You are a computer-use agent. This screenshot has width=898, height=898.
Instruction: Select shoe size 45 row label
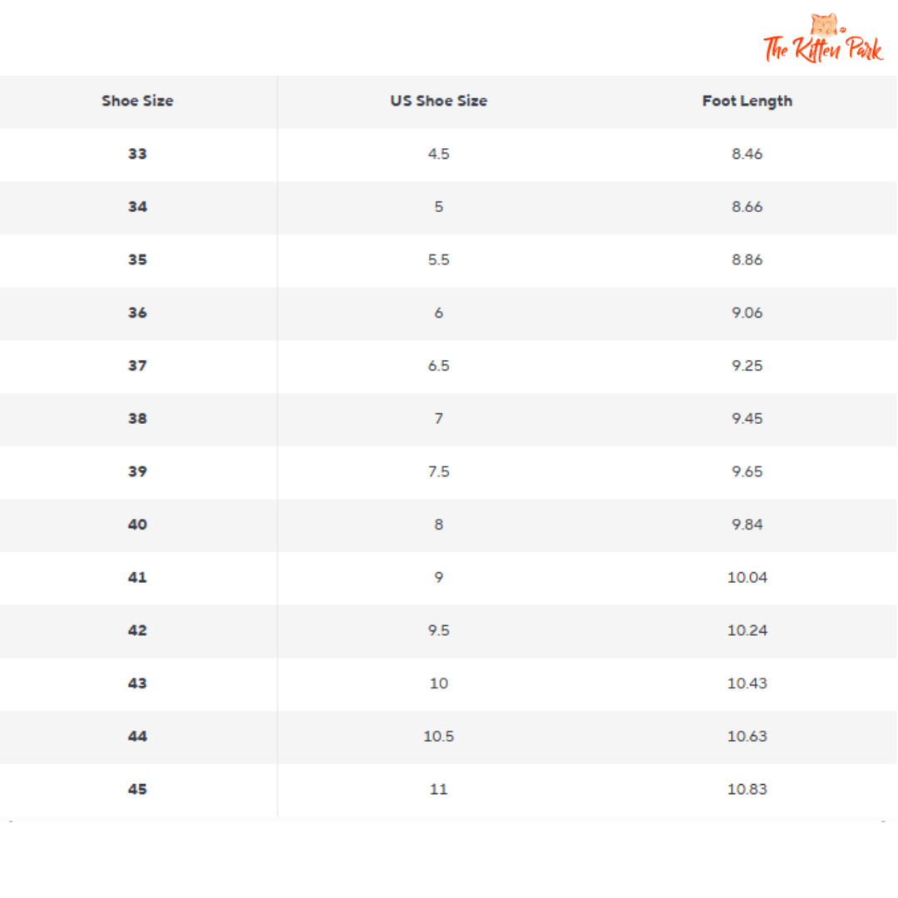click(x=138, y=789)
